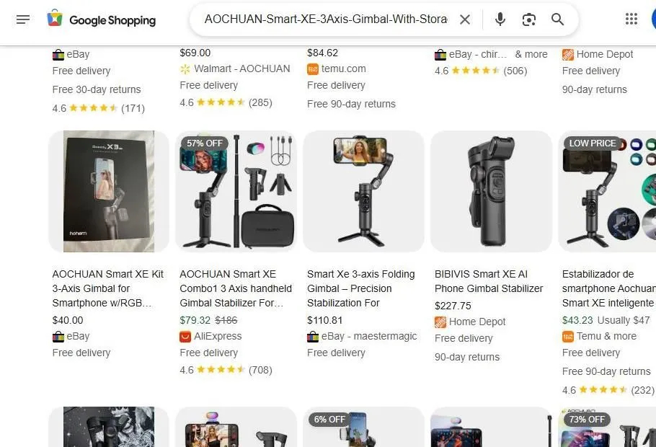This screenshot has height=447, width=656.
Task: Click the Home Depot icon under $227.75
Action: coord(440,322)
